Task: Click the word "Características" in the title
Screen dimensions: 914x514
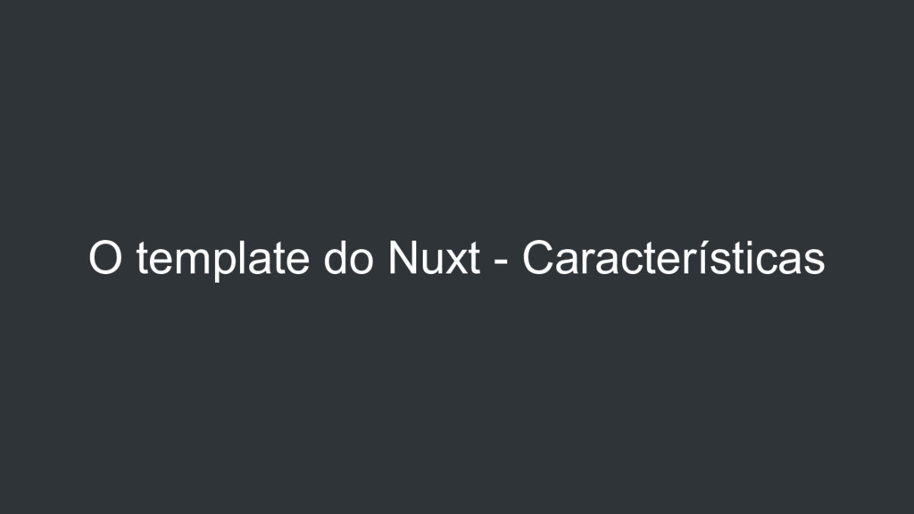Action: pyautogui.click(x=673, y=257)
